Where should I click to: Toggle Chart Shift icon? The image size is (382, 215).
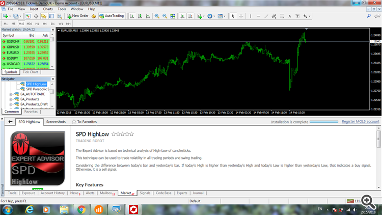point(190,16)
